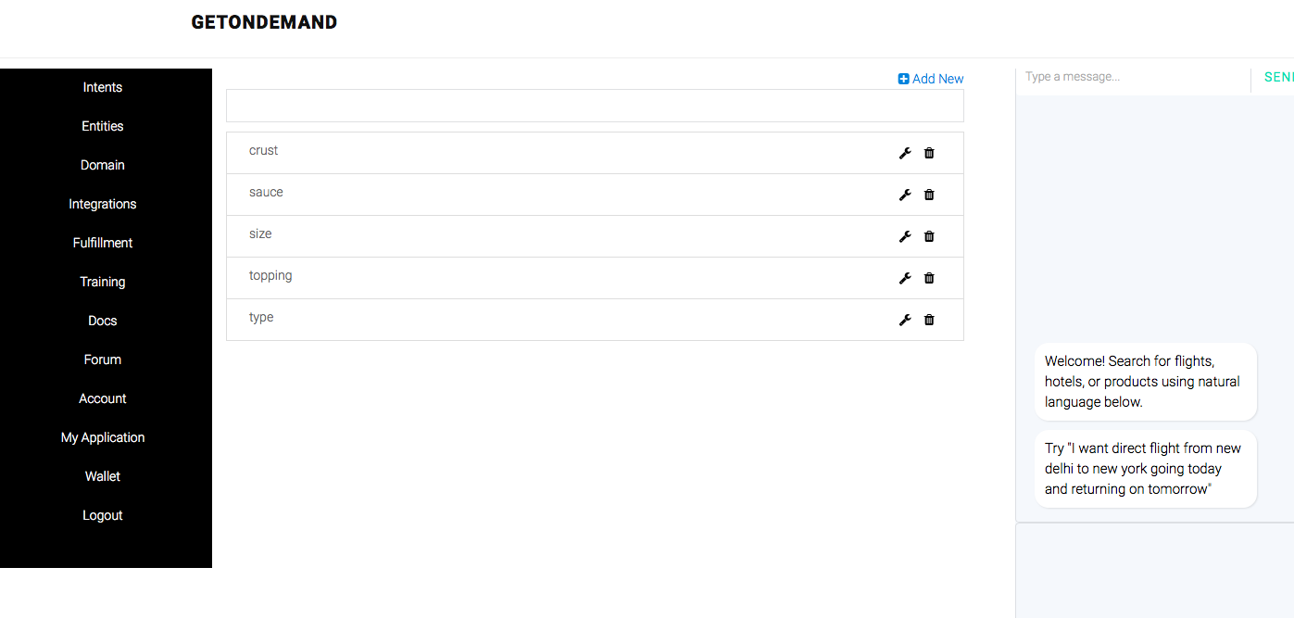Click the Add New link
This screenshot has width=1294, height=618.
[x=931, y=79]
